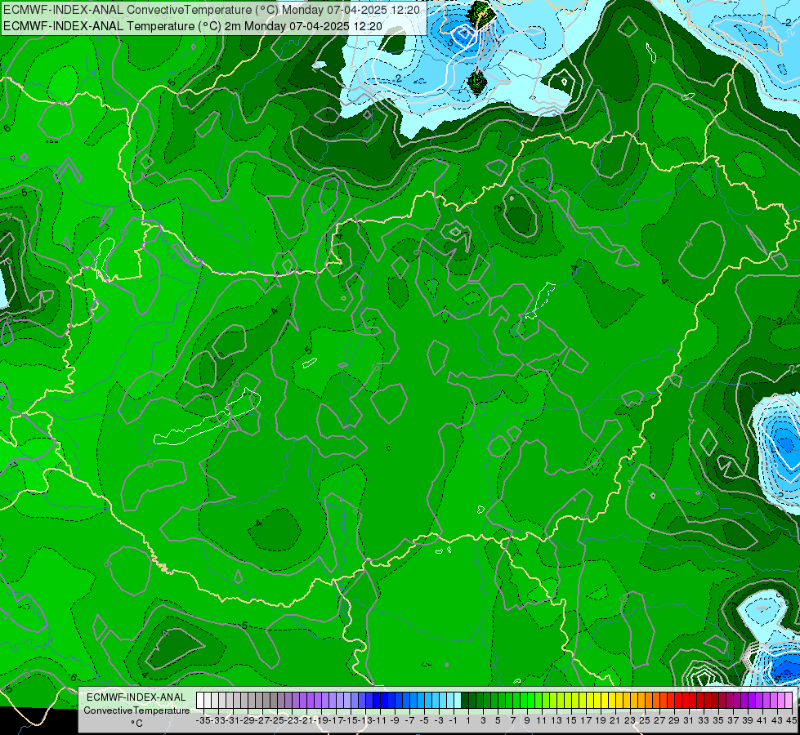Click the -1 legend scale value
800x735 pixels.
click(x=453, y=720)
